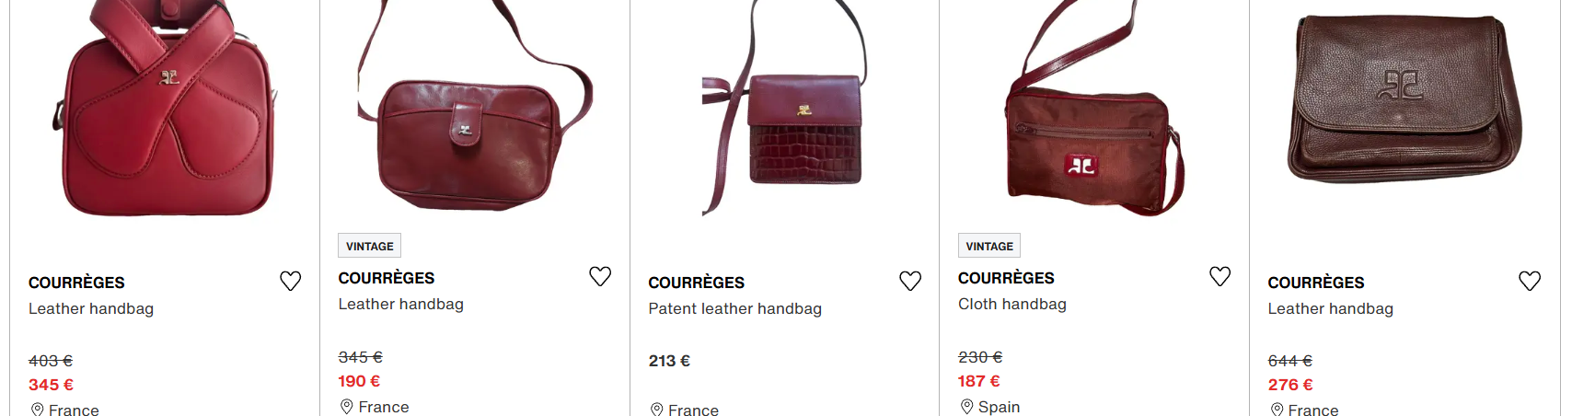Click the COURRÈGES brand on first listing
This screenshot has height=416, width=1572.
coord(76,283)
